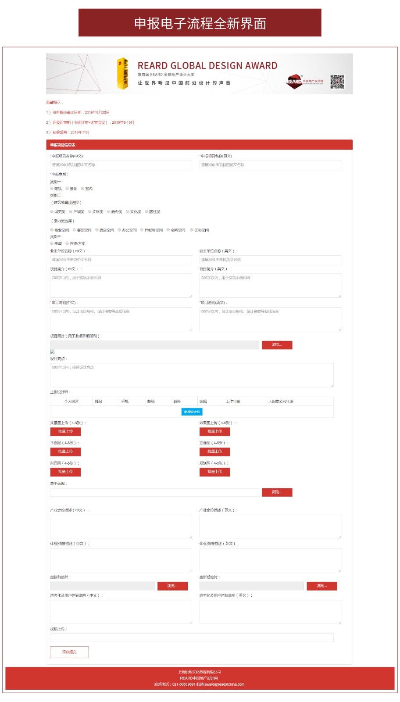Screen dimensions: 400x702
Task: Upload files under 平面图
Action: pyautogui.click(x=65, y=451)
